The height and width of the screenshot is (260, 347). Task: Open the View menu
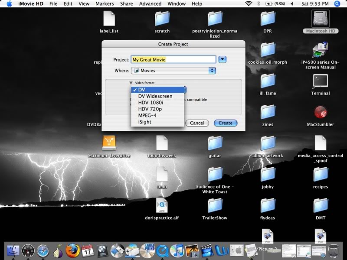84,4
